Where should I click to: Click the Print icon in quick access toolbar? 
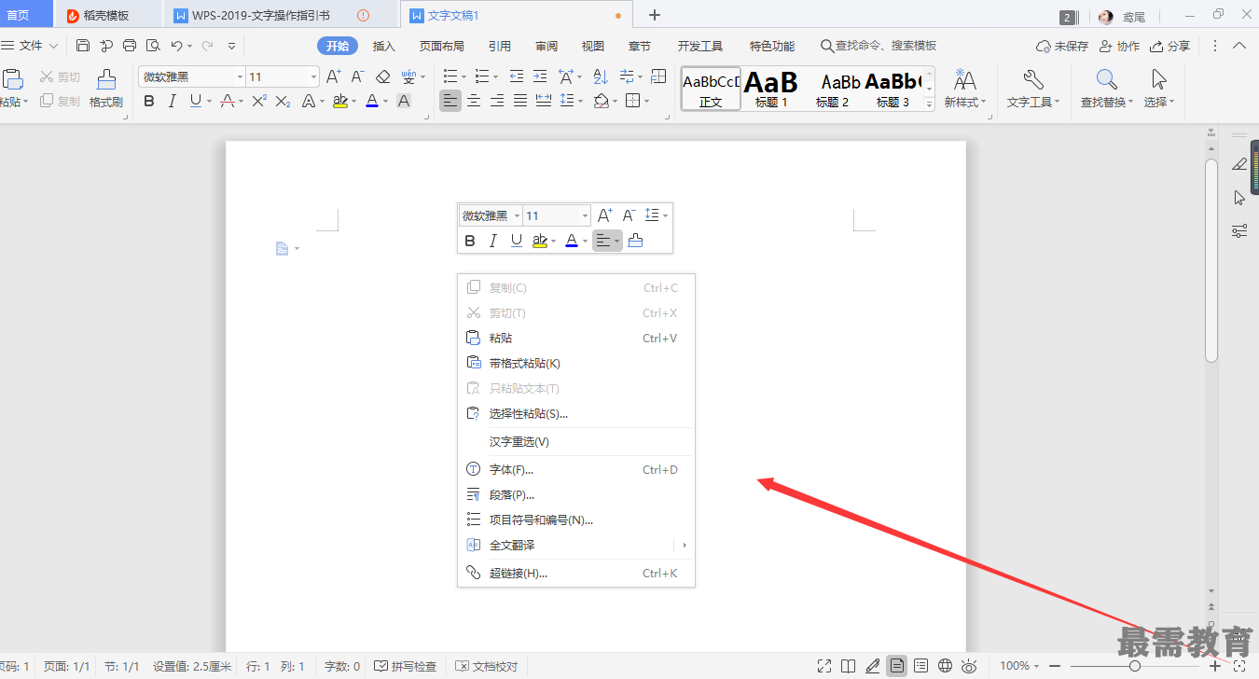pyautogui.click(x=130, y=46)
